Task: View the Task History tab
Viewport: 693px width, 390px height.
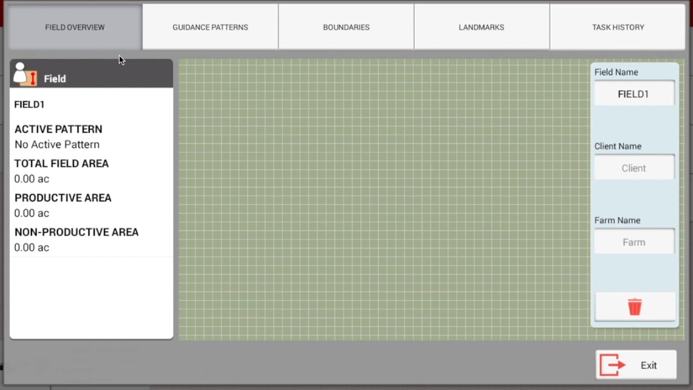Action: coord(618,27)
